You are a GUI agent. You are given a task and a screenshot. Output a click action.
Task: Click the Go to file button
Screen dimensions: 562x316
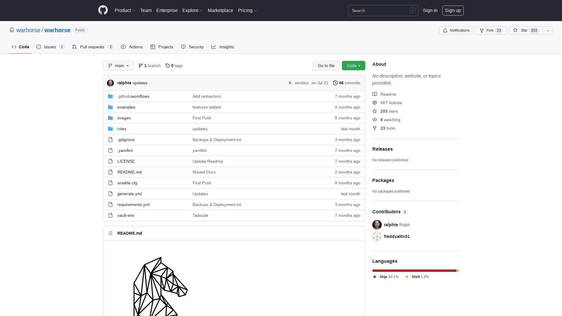[x=326, y=66]
